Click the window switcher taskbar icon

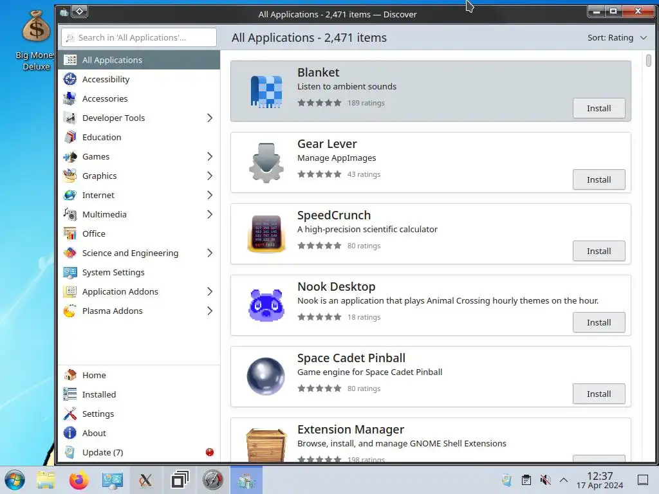pyautogui.click(x=180, y=480)
